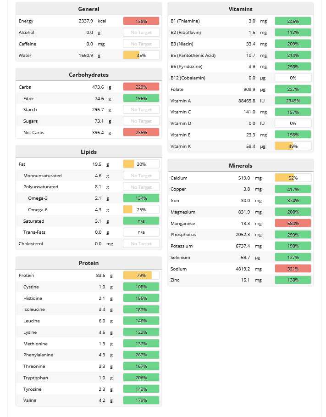This screenshot has width=326, height=417.
Task: Select the B12 (Cobalamin) nutrient label
Action: (188, 78)
